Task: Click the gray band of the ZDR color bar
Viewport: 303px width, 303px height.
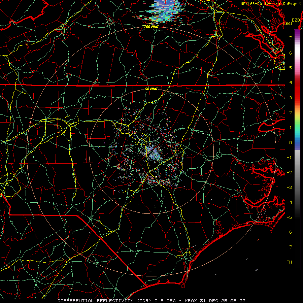Action: pos(297,174)
